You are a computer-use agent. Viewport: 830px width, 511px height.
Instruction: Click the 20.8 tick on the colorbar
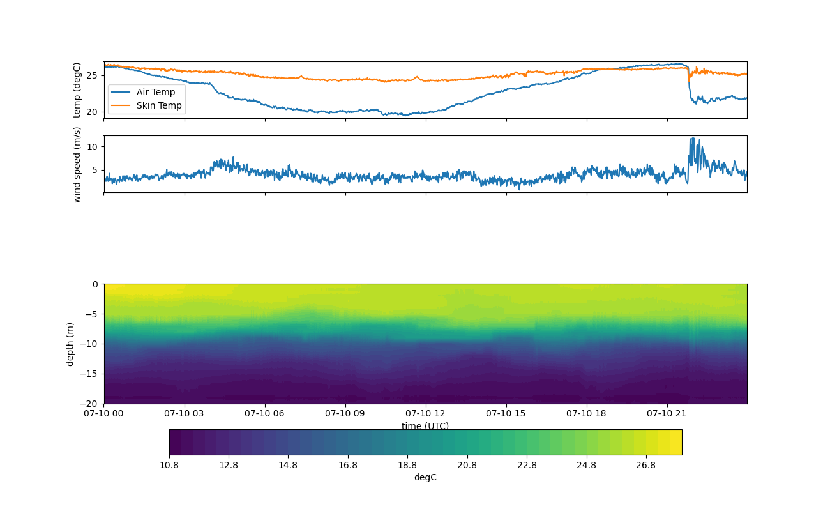[467, 466]
